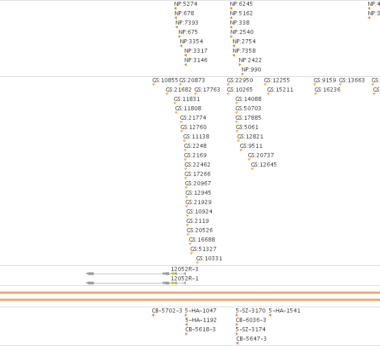The height and width of the screenshot is (346, 380).
Task: Click the NP:3146 label
Action: [x=196, y=60]
